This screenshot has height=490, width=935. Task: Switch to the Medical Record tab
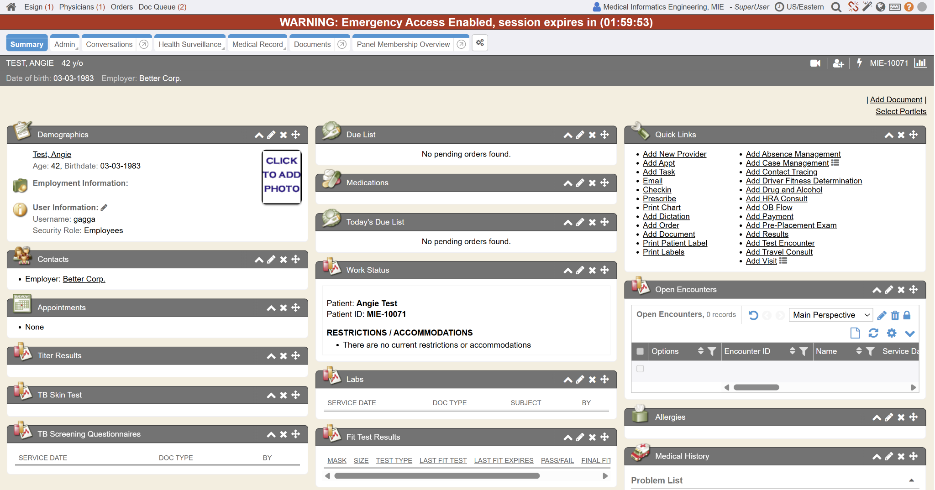point(257,44)
